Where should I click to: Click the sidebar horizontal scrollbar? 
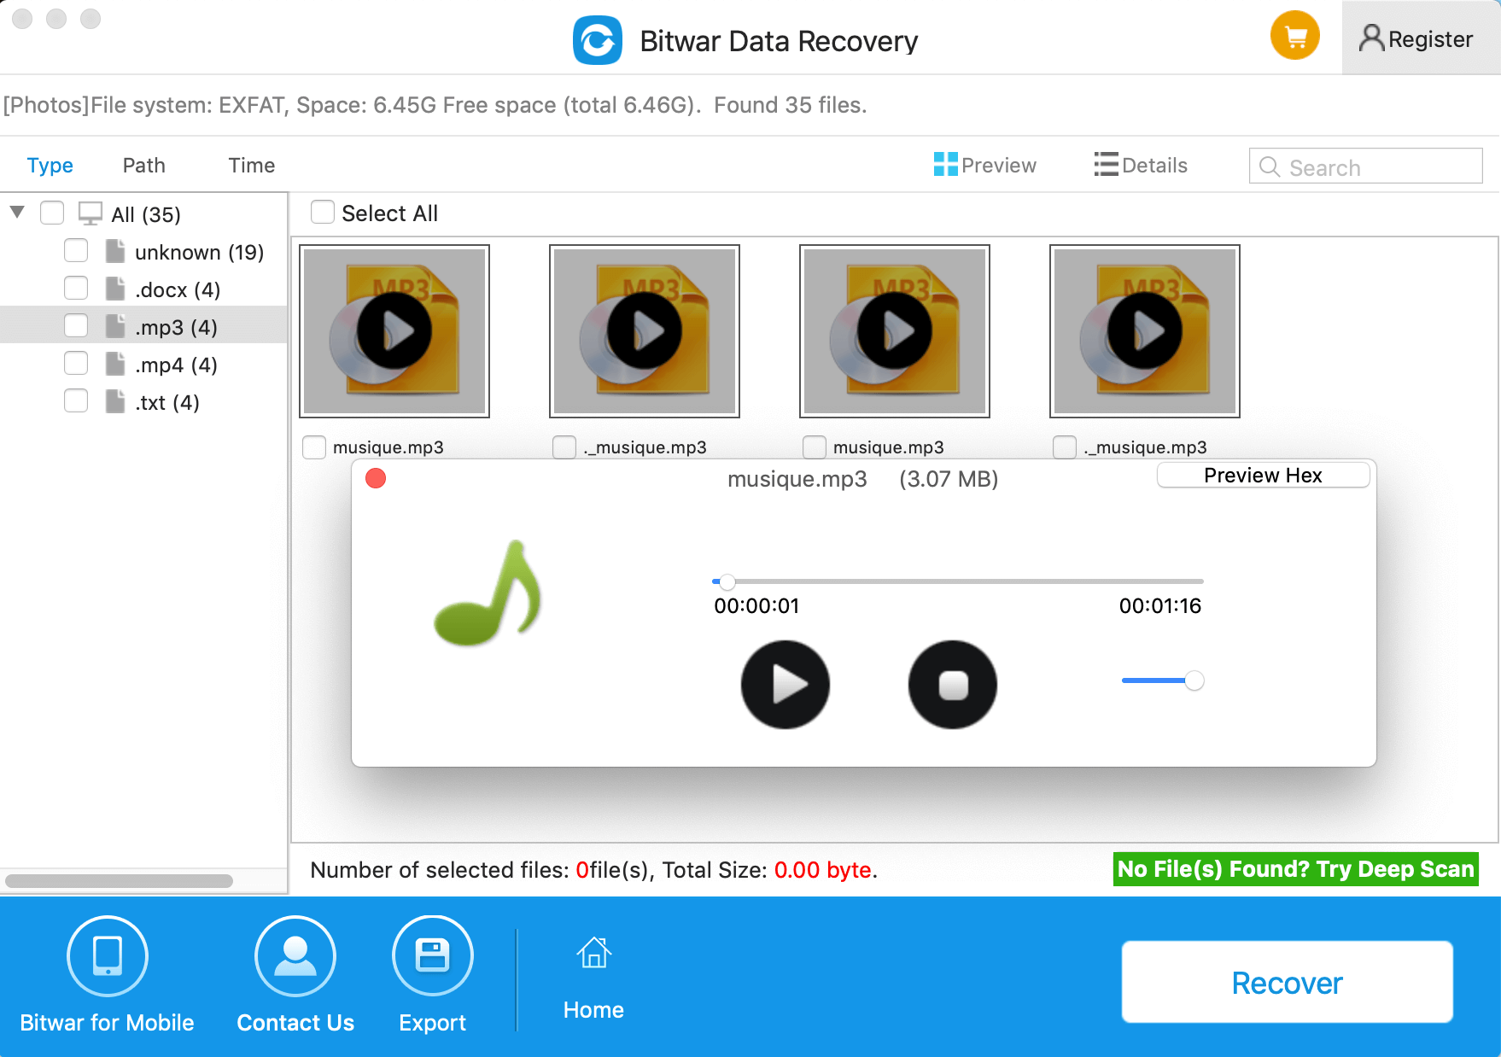(x=119, y=881)
